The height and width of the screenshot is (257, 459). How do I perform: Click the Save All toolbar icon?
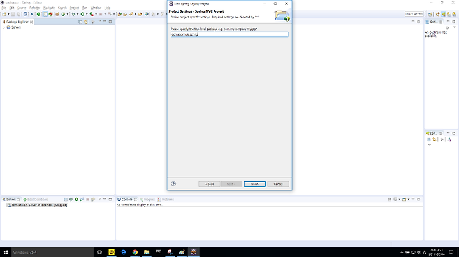click(18, 14)
